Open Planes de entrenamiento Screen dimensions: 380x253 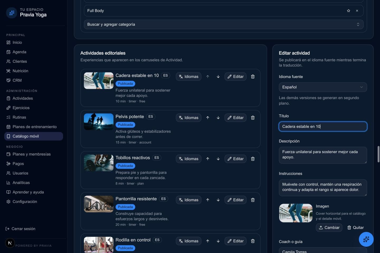pos(34,127)
